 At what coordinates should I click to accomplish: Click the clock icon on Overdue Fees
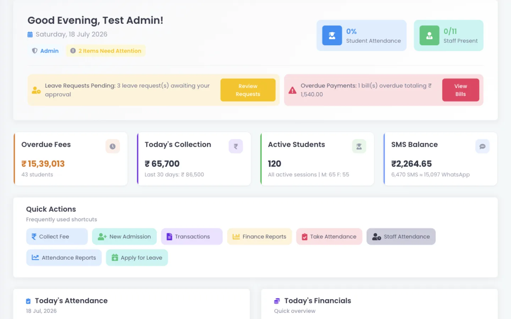pyautogui.click(x=112, y=146)
